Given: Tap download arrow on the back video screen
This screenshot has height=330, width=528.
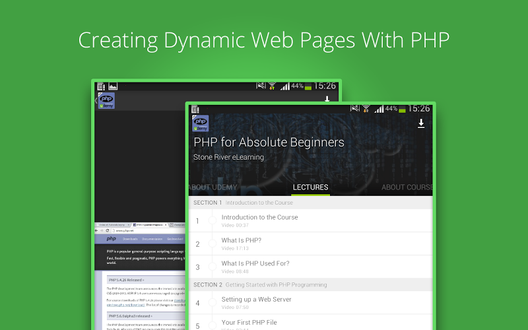Looking at the screenshot, I should 327,100.
